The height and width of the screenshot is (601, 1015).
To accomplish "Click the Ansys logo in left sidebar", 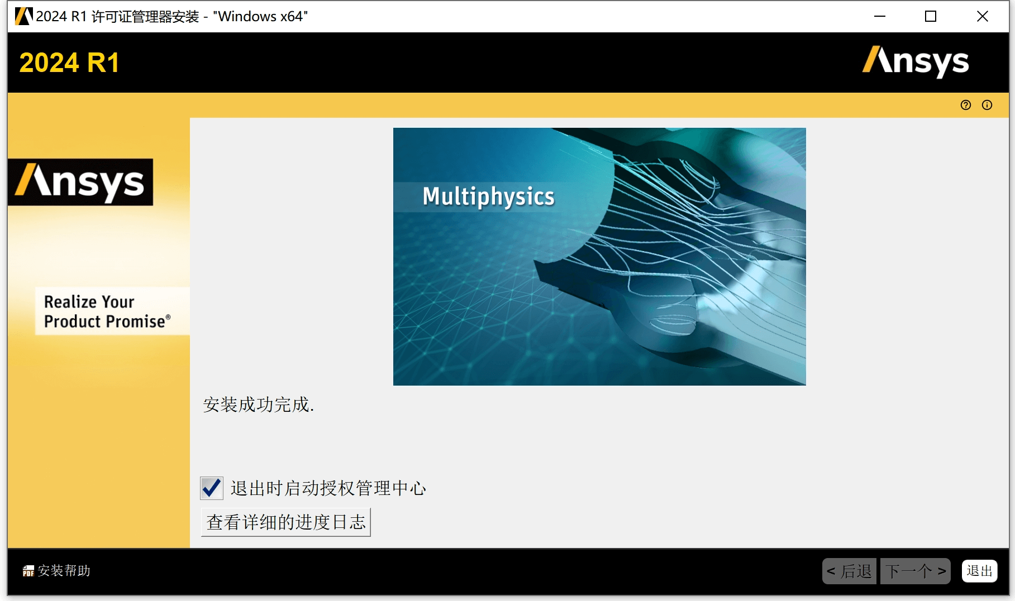I will pyautogui.click(x=80, y=182).
